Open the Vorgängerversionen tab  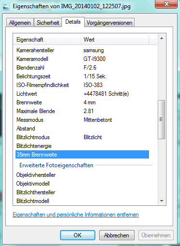click(109, 23)
